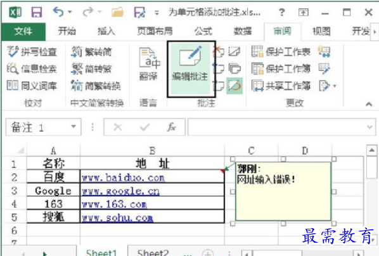Click the cancel X formula bar button

click(x=118, y=127)
